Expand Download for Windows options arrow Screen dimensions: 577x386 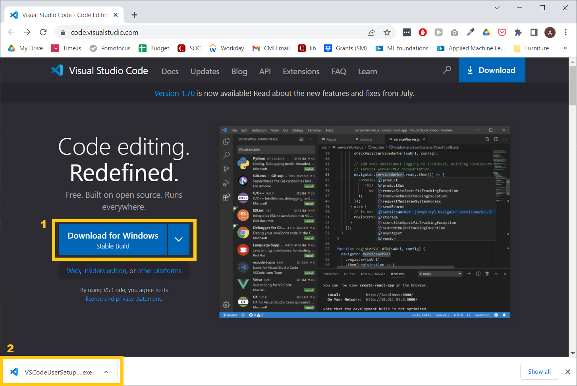(x=179, y=239)
